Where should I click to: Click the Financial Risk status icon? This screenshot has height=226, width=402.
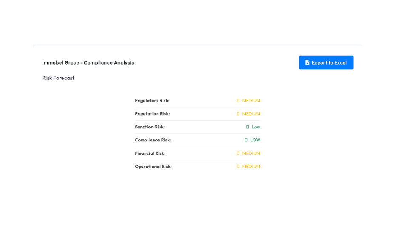click(x=238, y=153)
